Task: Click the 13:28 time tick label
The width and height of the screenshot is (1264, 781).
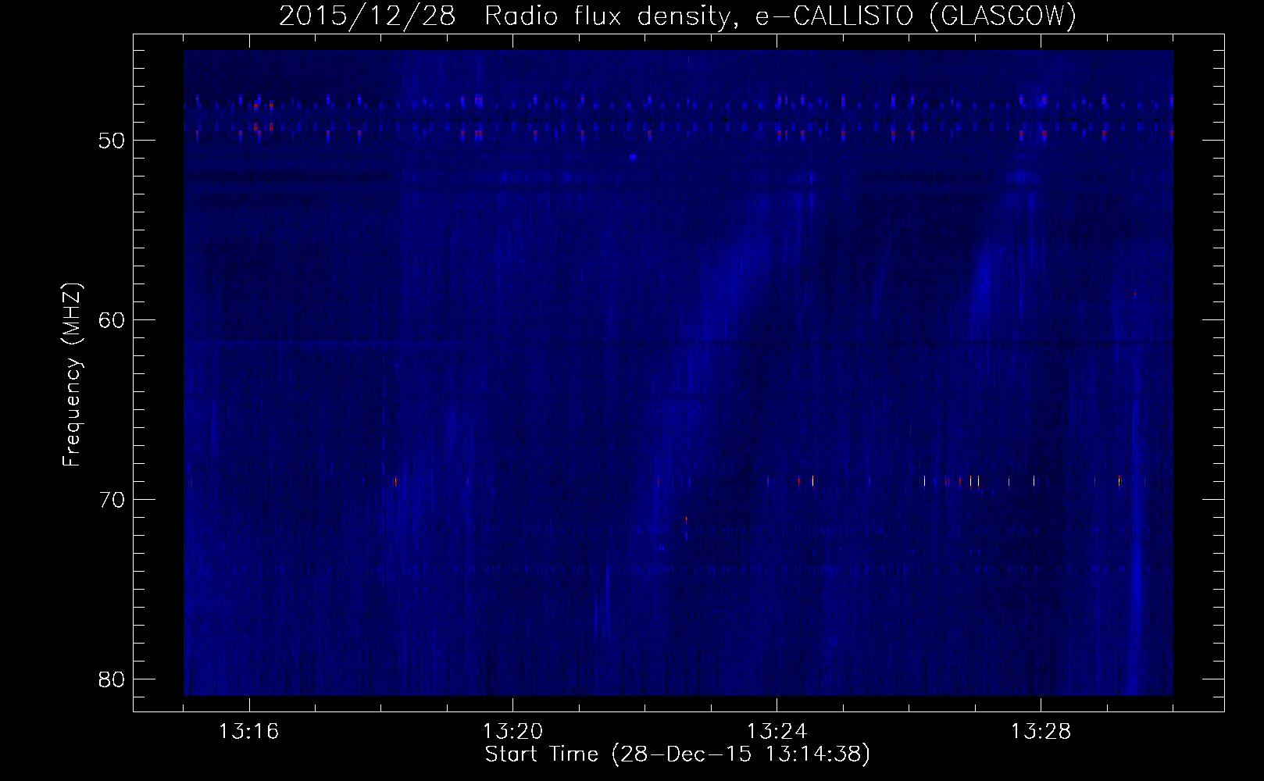Action: pos(1041,732)
